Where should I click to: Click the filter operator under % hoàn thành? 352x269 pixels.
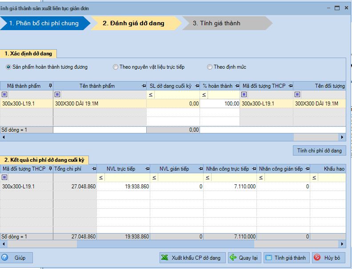(204, 95)
